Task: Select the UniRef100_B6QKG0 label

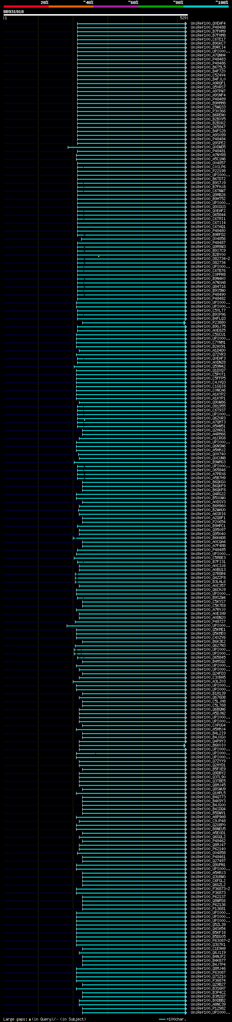Action: point(208,482)
